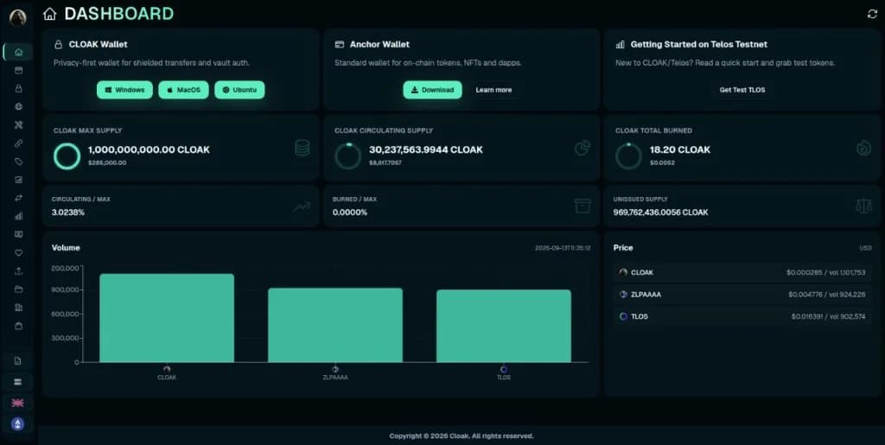The height and width of the screenshot is (445, 885).
Task: Click the document icon near sidebar bottom
Action: coord(18,361)
